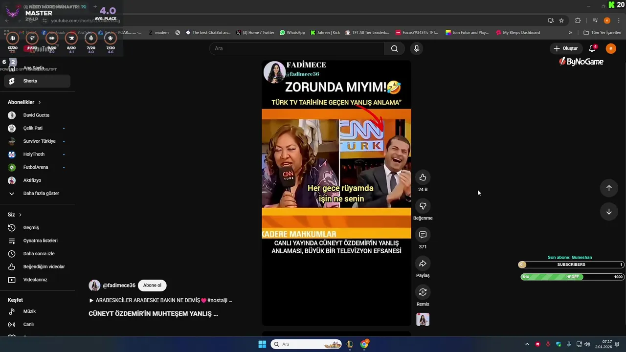Open Jahrein | Kick bookmark
The image size is (626, 352).
(x=325, y=33)
